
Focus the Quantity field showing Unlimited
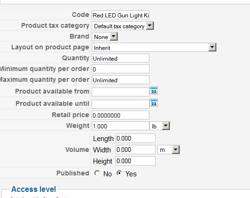(x=120, y=58)
